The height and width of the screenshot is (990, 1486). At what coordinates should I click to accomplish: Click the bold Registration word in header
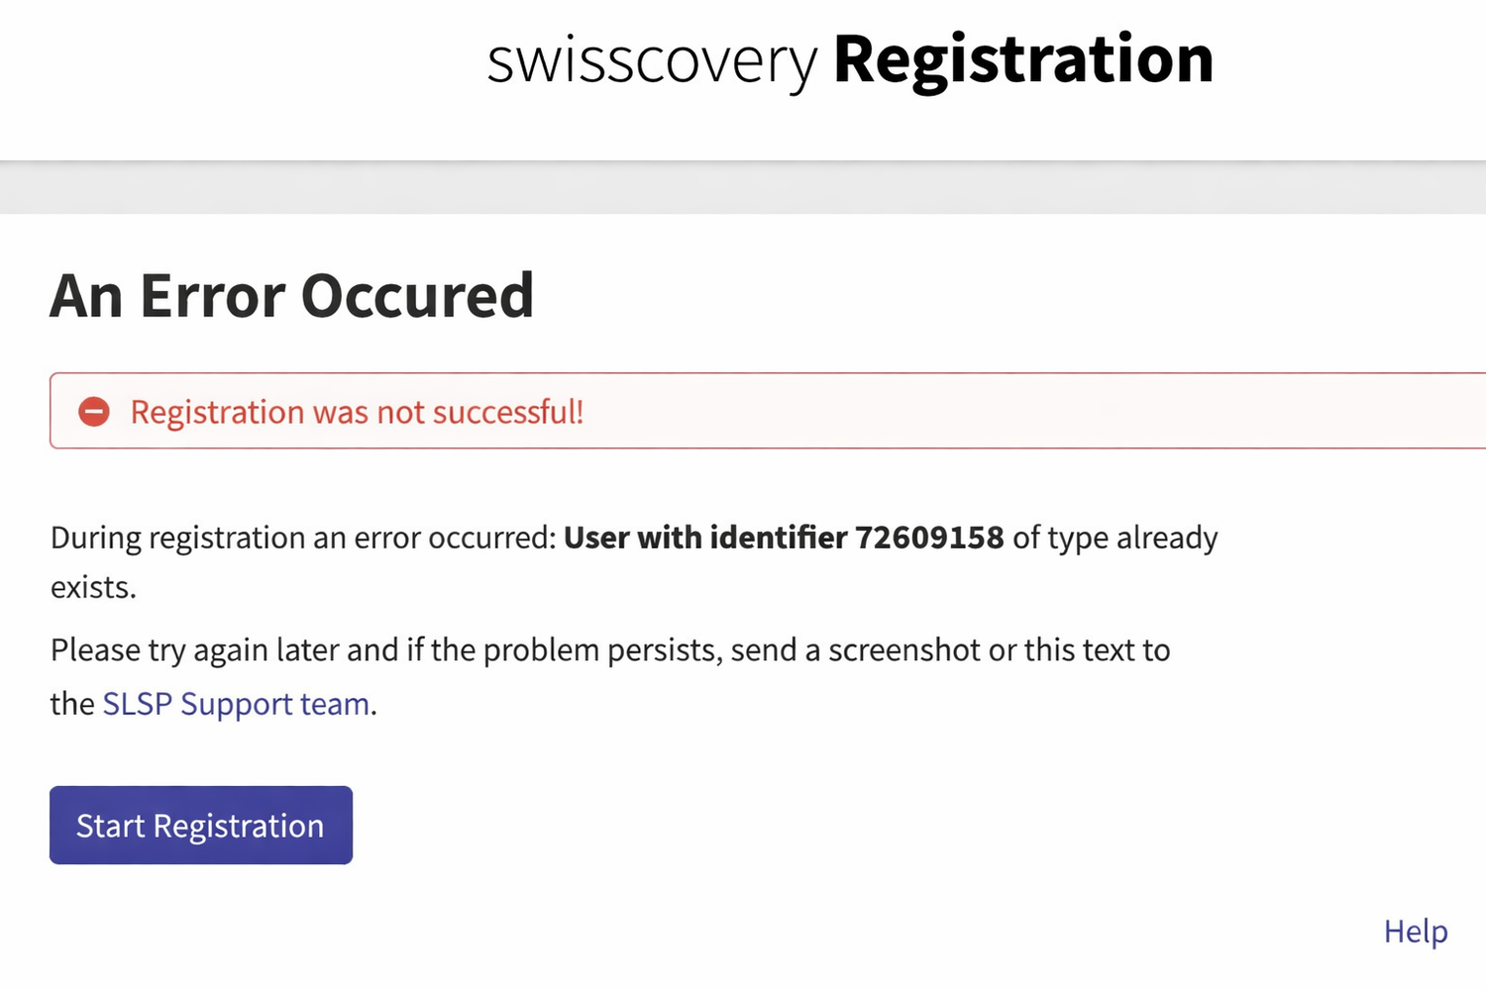coord(1023,59)
